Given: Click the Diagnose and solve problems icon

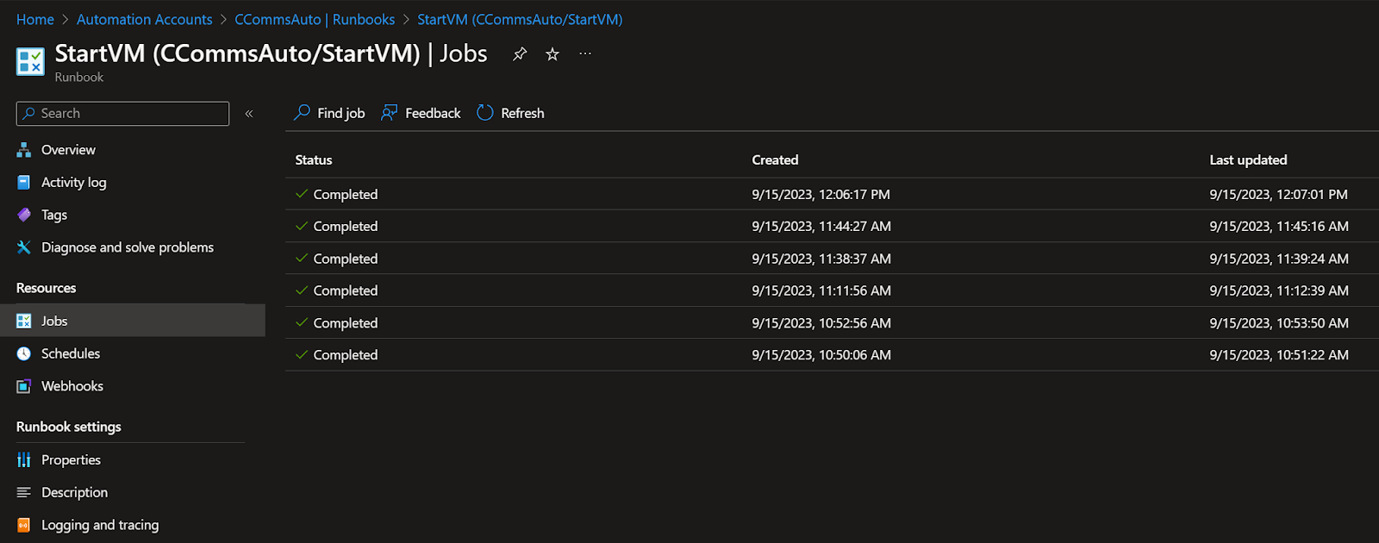Looking at the screenshot, I should click(24, 247).
